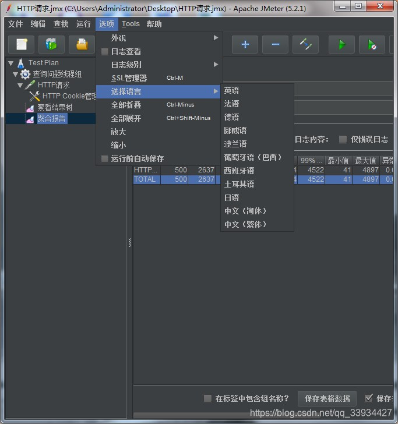Open the Templates toolbar icon
Screen dimensions: 398x424
[51, 44]
